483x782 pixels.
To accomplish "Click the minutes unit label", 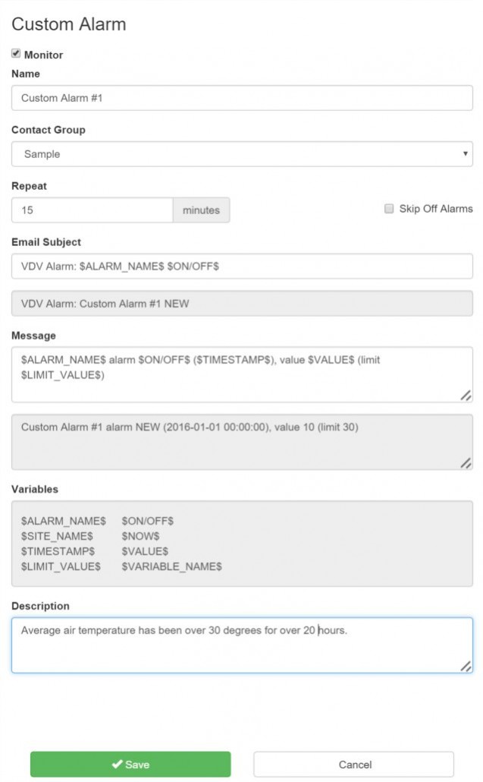I will click(x=201, y=210).
